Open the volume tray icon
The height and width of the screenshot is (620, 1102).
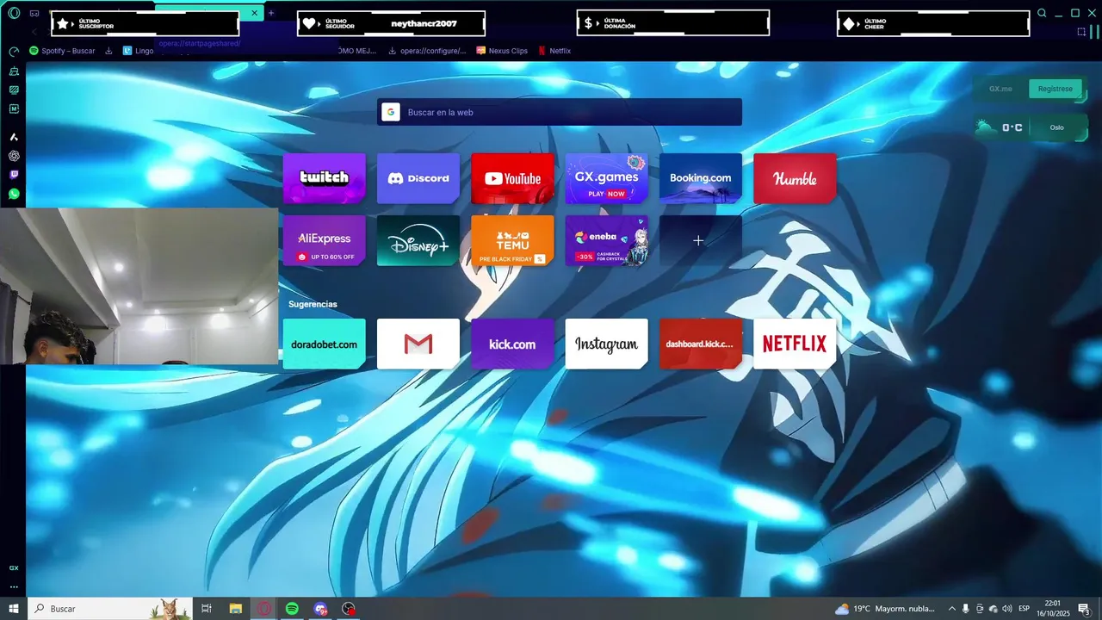pyautogui.click(x=1006, y=609)
